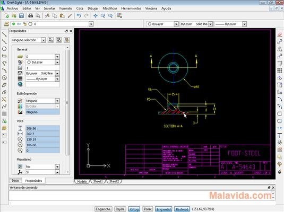Open the Solid line linetype dropdown
284x212 pixels.
(210, 24)
